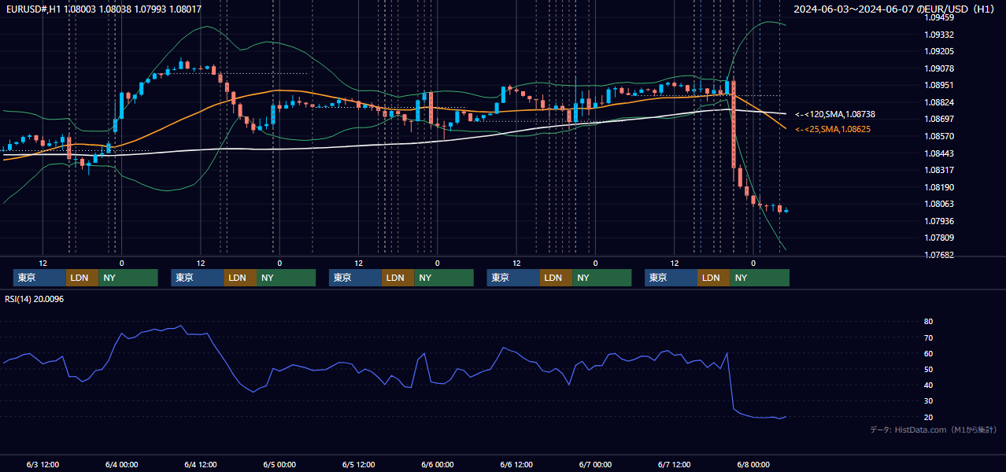Select the 東京 session block for June 4

coord(198,278)
